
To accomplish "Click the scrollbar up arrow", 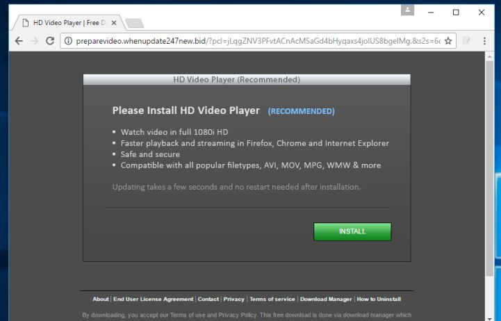I will click(x=489, y=56).
